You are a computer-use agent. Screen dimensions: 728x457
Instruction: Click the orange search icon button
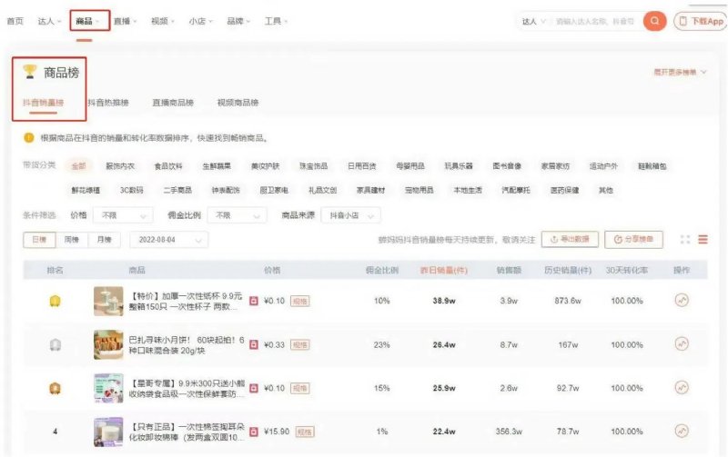point(654,21)
